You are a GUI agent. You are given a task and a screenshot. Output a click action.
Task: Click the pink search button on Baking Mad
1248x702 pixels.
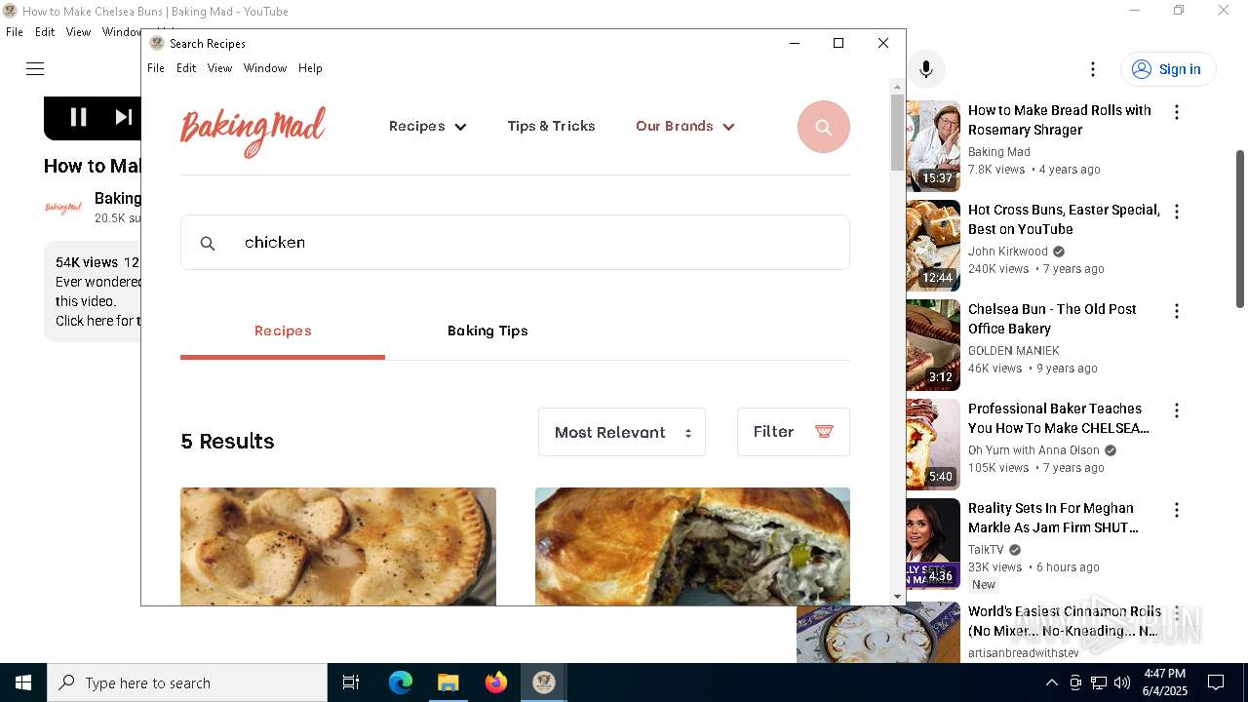pyautogui.click(x=824, y=127)
